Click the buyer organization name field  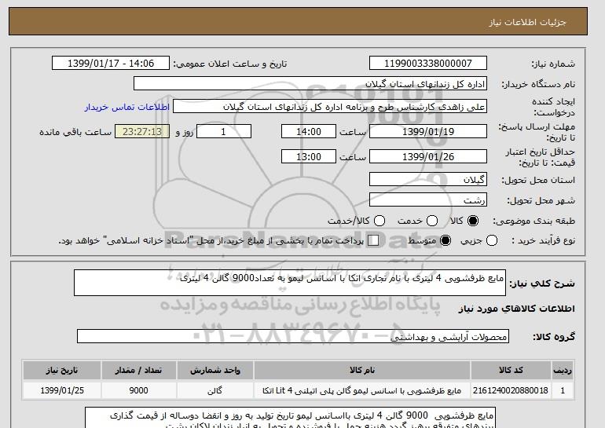pos(310,84)
